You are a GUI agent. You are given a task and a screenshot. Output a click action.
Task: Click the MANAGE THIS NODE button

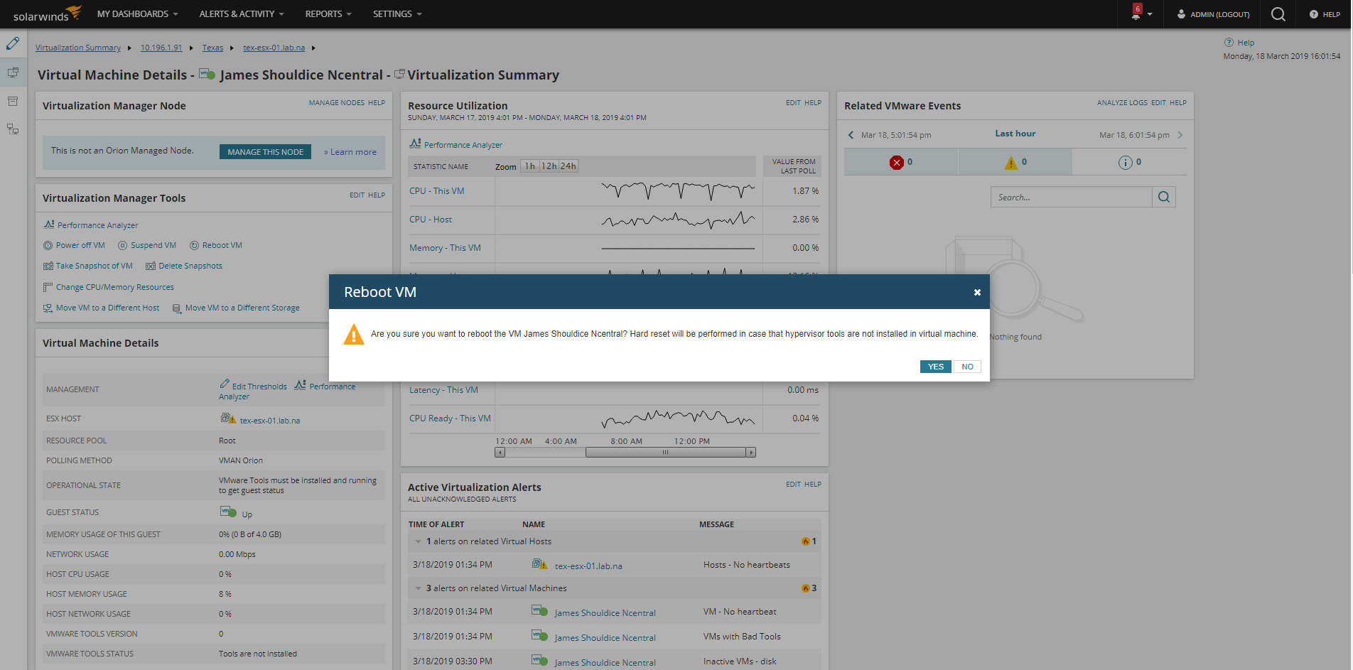(x=265, y=152)
